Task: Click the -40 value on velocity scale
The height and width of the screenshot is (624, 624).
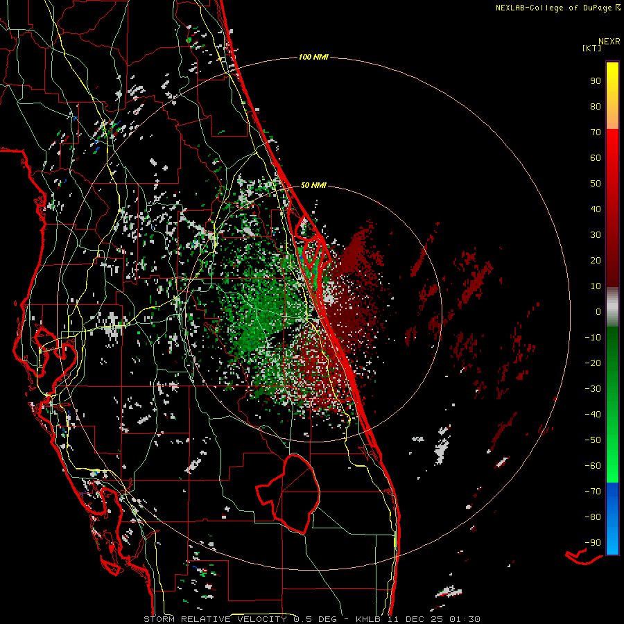Action: pos(593,415)
